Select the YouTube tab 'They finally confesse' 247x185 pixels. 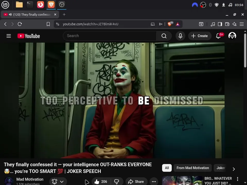coord(30,14)
